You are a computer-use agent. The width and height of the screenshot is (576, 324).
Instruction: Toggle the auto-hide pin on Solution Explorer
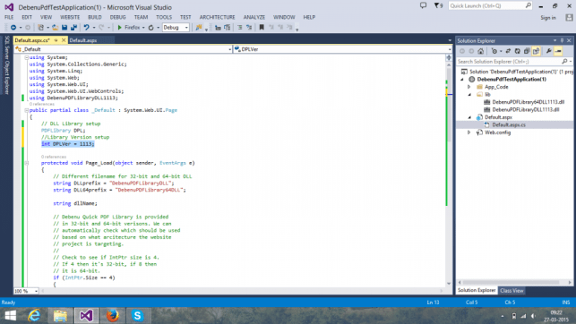click(x=562, y=41)
